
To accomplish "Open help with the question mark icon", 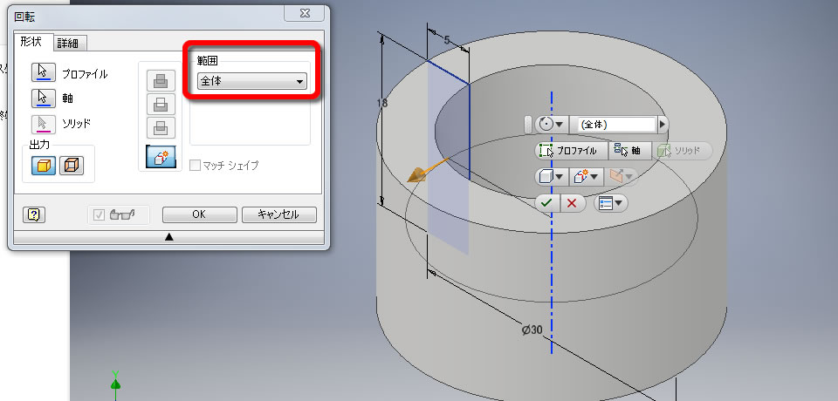I will 34,214.
